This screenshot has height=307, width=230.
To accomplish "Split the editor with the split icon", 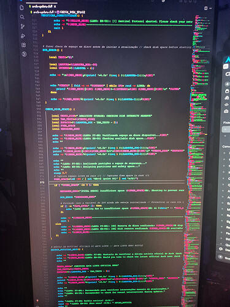I will coord(206,8).
